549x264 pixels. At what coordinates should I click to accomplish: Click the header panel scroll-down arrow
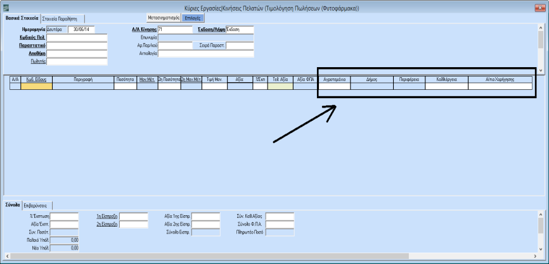coord(541,70)
